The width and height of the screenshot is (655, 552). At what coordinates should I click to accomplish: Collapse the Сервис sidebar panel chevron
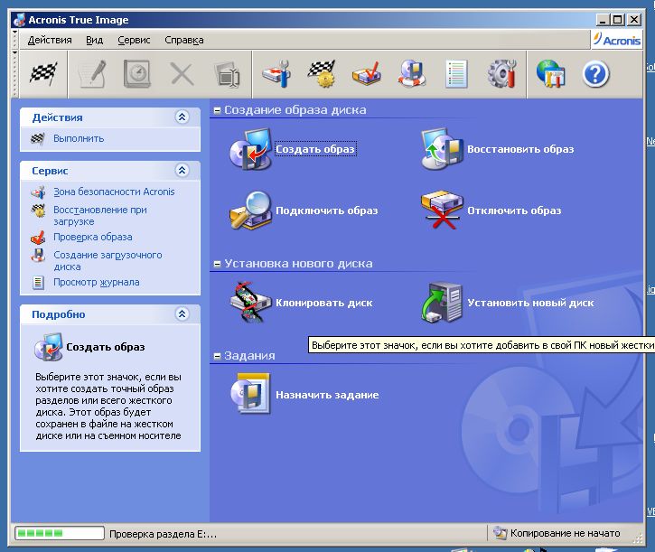click(x=182, y=171)
